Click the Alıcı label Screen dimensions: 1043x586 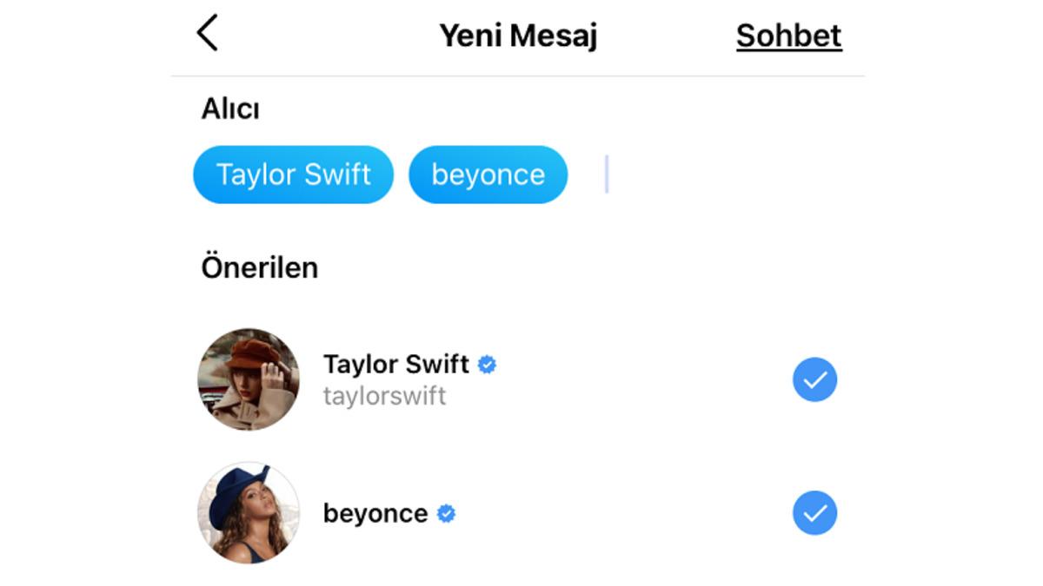[230, 109]
